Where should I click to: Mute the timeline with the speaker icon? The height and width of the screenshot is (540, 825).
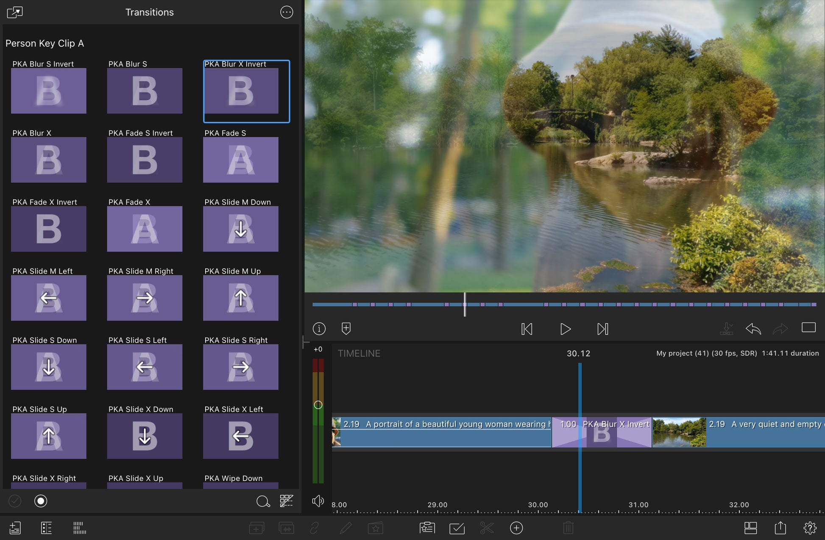(318, 501)
